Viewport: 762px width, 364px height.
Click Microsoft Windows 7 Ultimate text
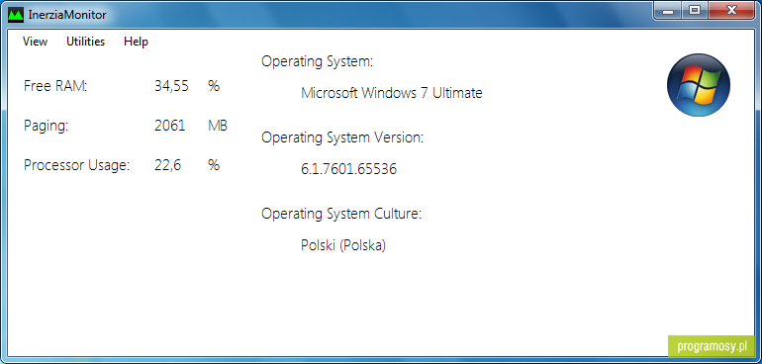[x=392, y=93]
